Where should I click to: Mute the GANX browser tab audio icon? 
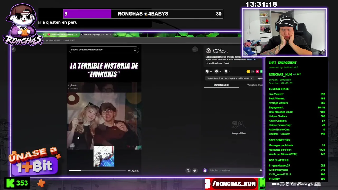(107, 34)
